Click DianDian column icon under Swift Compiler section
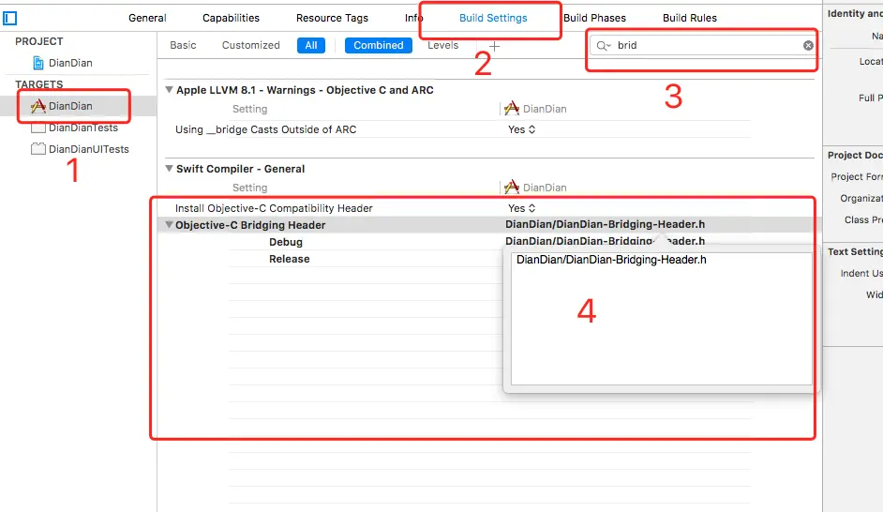 [511, 187]
